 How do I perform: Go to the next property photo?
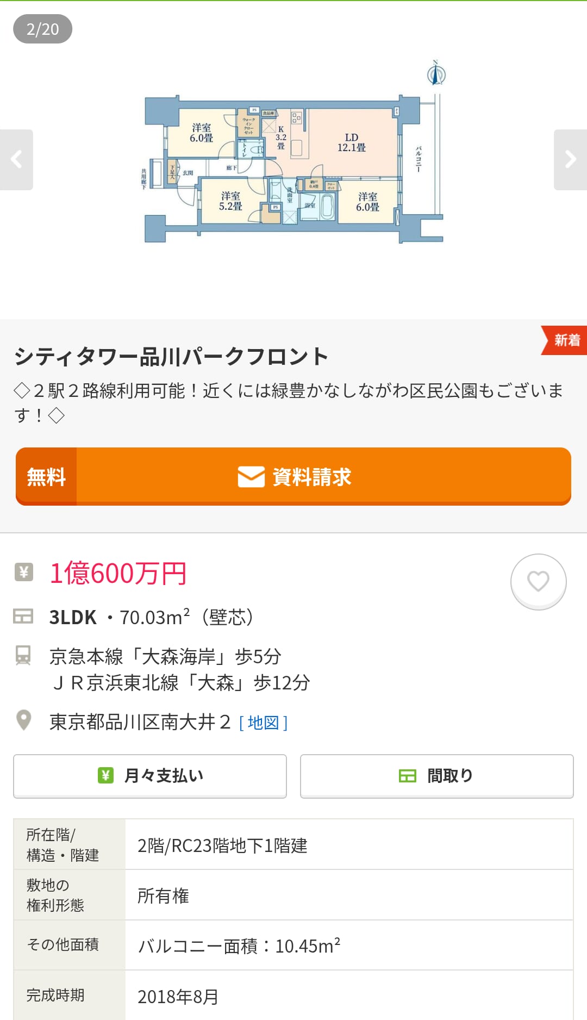pyautogui.click(x=570, y=160)
